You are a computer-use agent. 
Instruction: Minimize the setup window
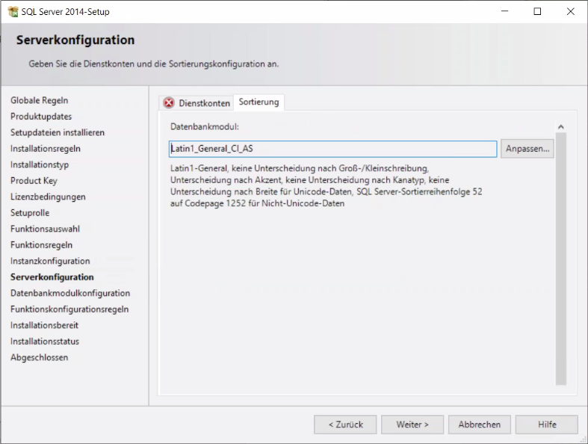click(x=502, y=12)
